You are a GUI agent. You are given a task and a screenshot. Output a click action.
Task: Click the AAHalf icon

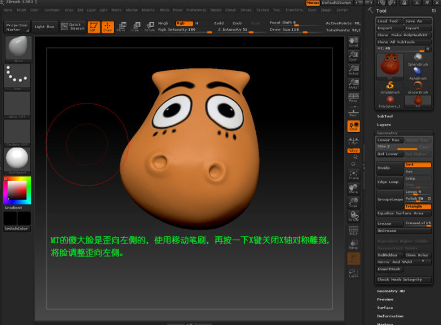point(353,84)
